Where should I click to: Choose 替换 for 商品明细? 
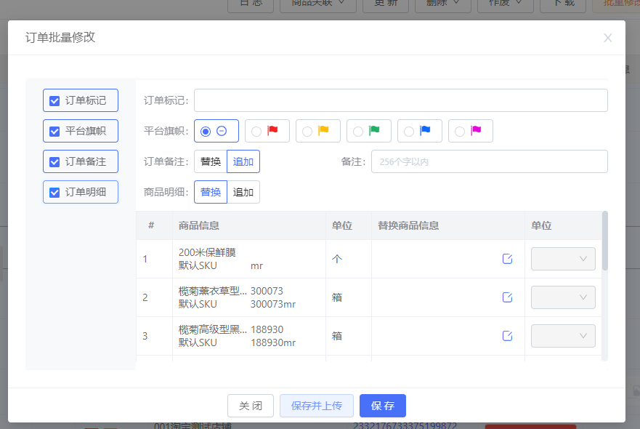[211, 192]
